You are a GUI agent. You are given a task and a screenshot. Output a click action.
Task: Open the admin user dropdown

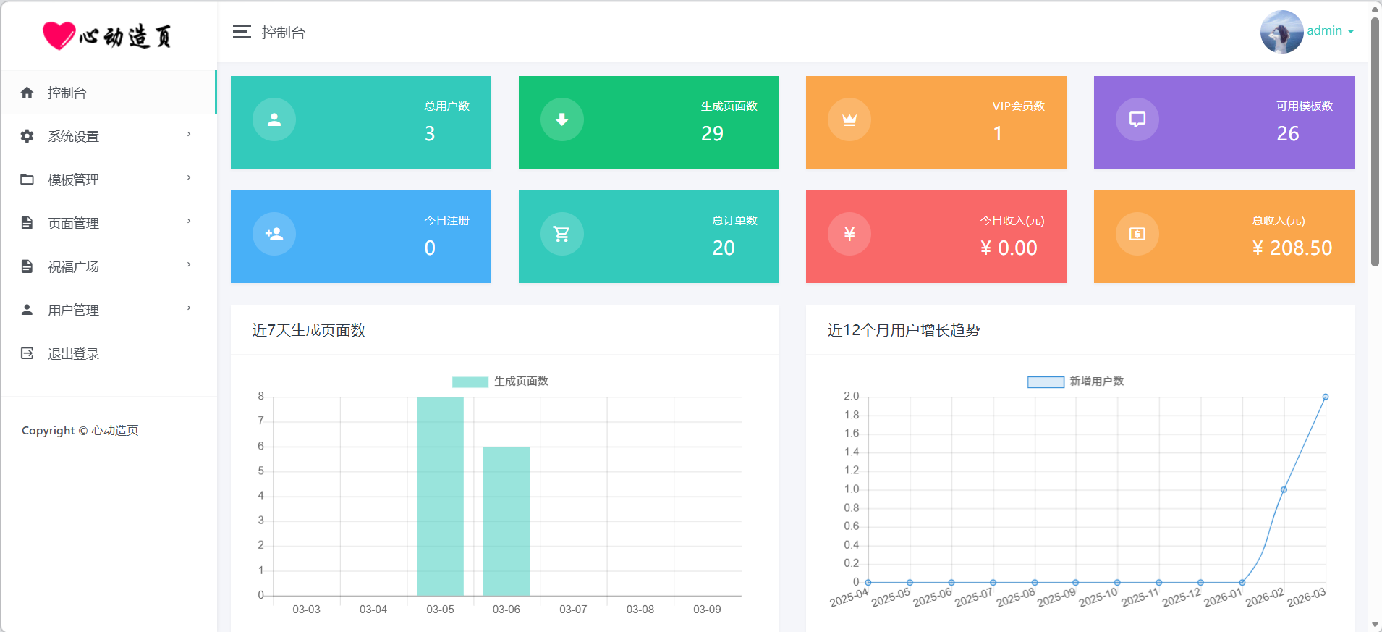(1330, 31)
